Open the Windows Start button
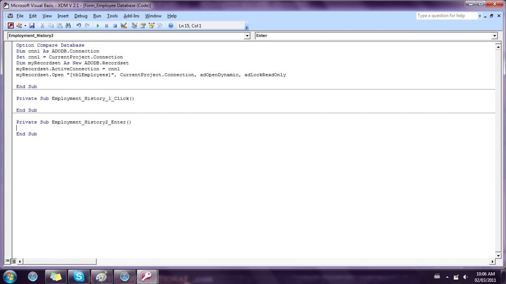Viewport: 506px width, 284px height. (x=10, y=276)
